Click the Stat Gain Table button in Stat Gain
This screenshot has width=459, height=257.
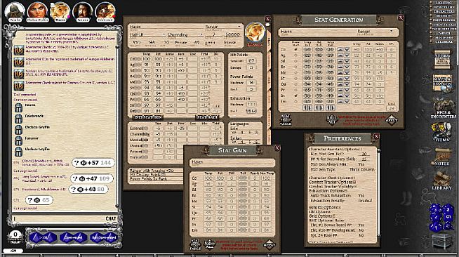195,244
